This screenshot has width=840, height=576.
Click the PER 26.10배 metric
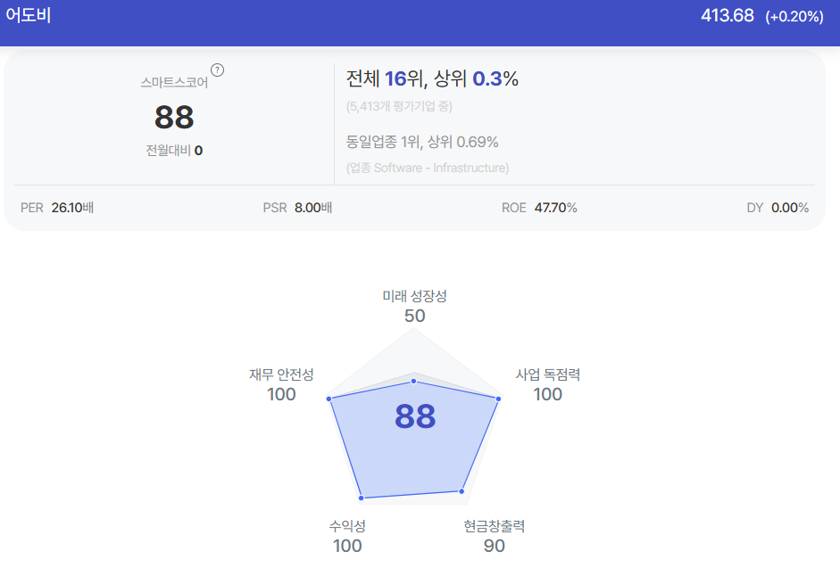[x=57, y=208]
